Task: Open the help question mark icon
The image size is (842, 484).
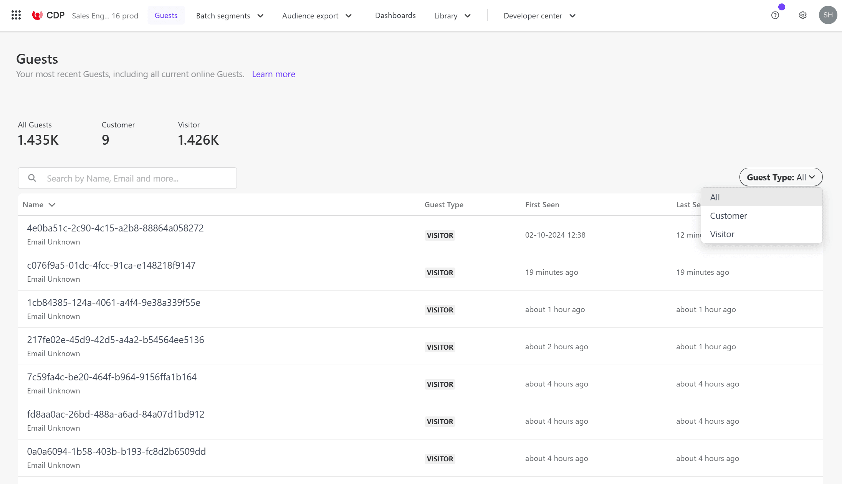Action: tap(775, 15)
